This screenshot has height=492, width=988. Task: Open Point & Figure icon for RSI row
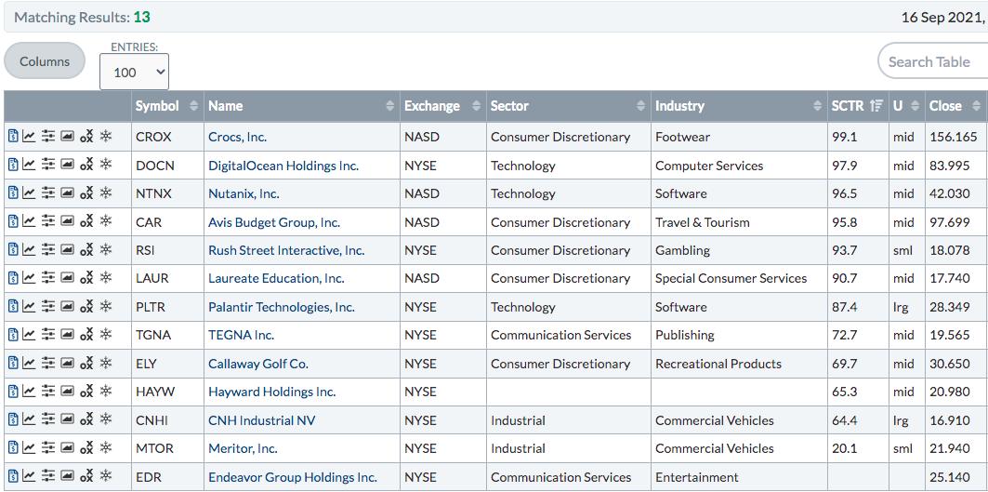coord(87,250)
